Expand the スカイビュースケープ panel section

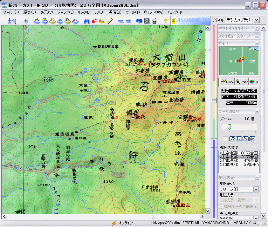(x=257, y=36)
